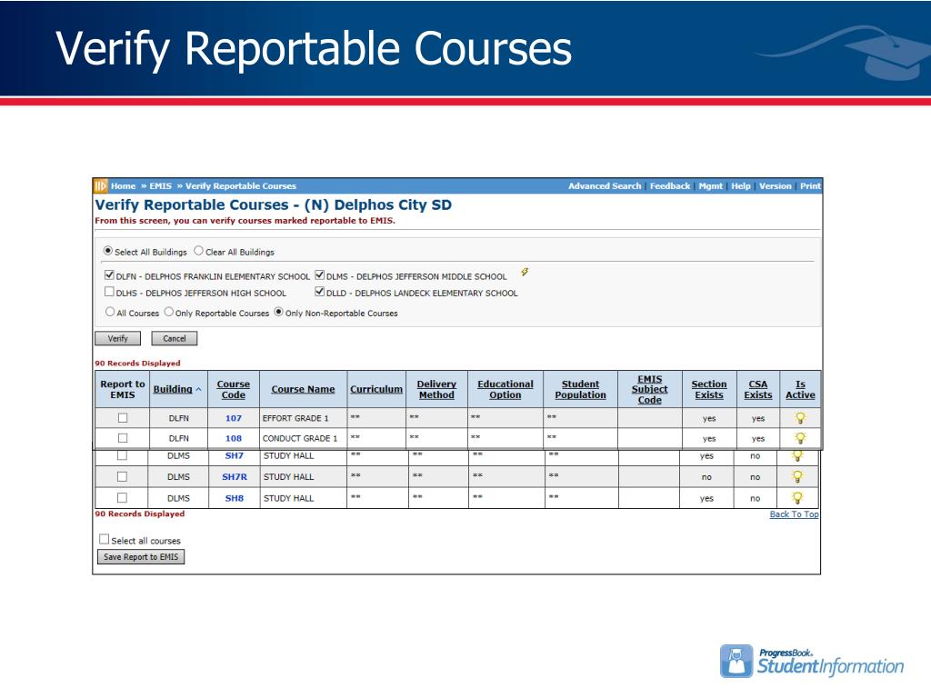Sort by the CSA Exists column header
The image size is (931, 698).
coord(758,389)
